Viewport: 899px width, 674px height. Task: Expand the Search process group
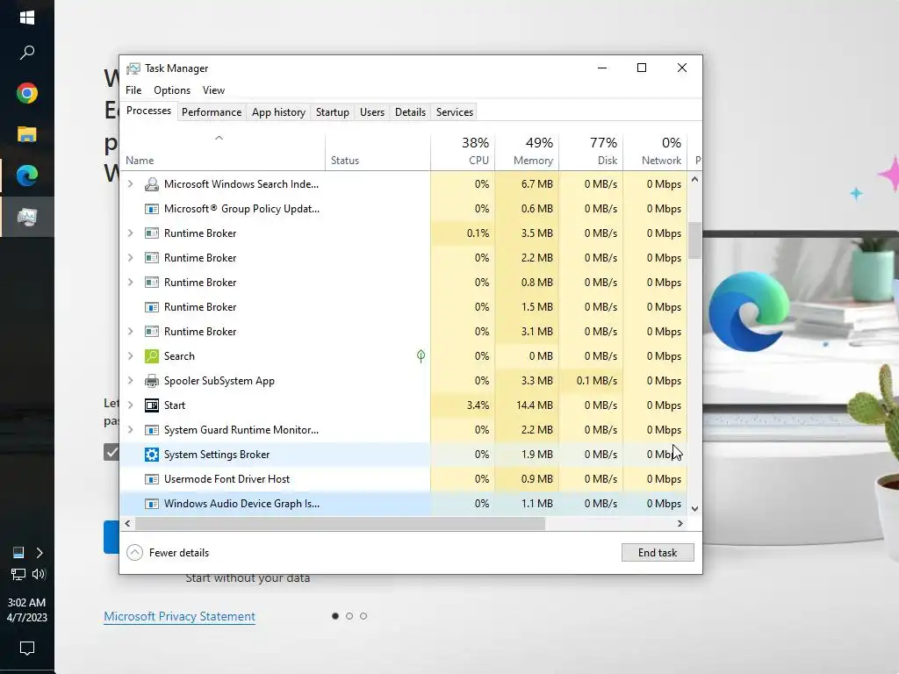click(x=130, y=356)
